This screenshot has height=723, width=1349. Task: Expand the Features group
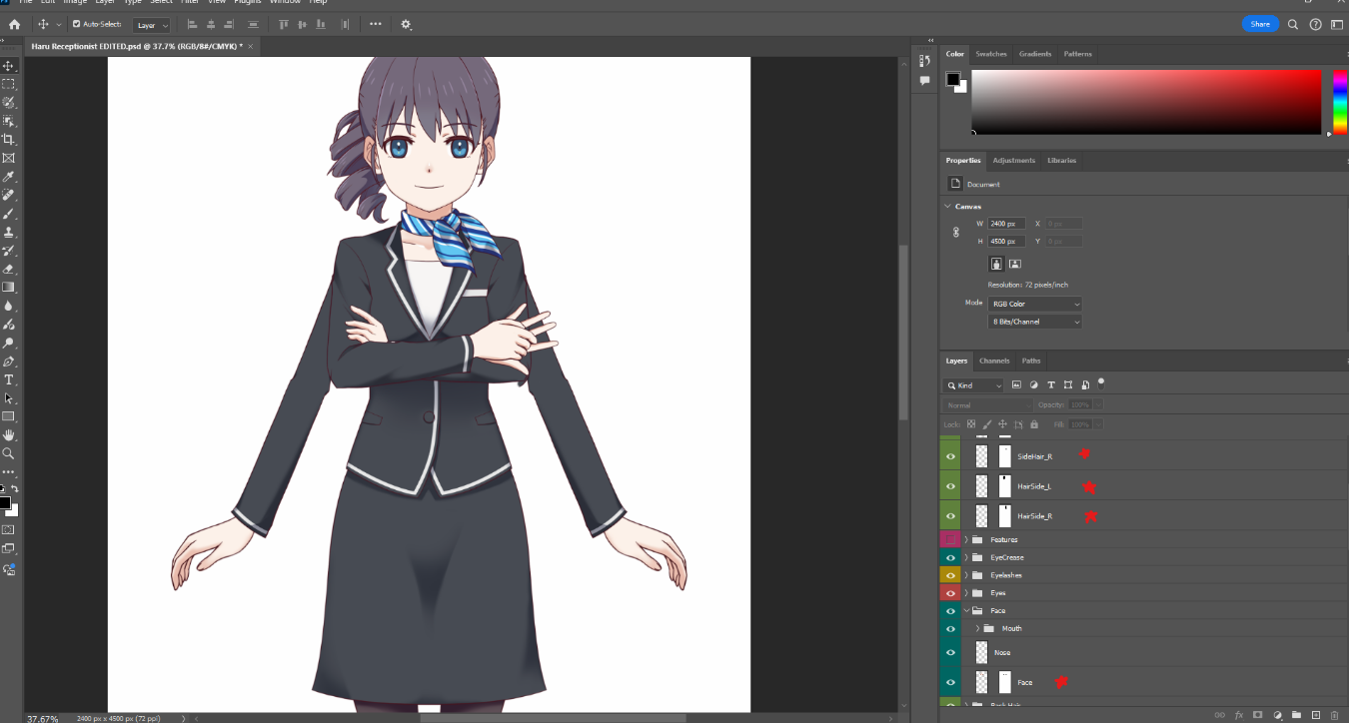click(x=966, y=539)
